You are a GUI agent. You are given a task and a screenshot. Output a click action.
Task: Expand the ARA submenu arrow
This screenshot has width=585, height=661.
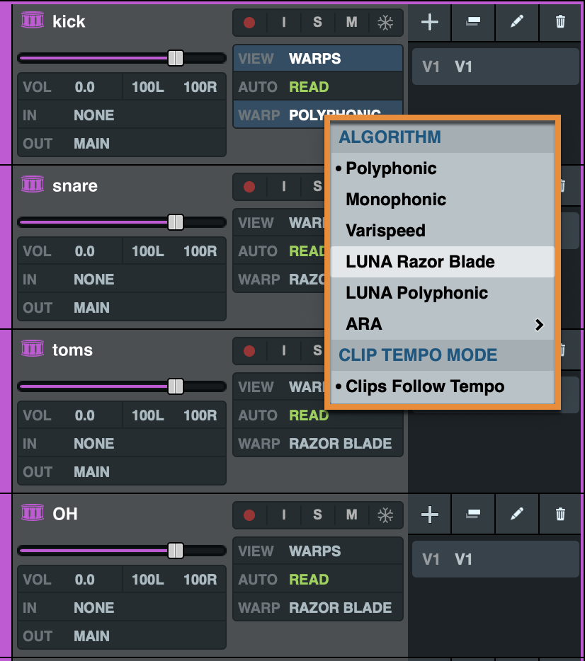(539, 325)
